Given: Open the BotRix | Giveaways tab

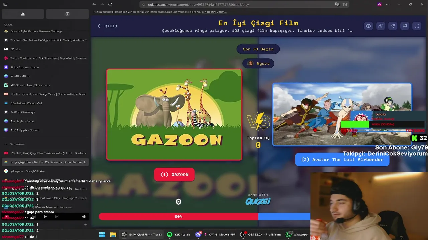Looking at the screenshot, I should coord(45,112).
